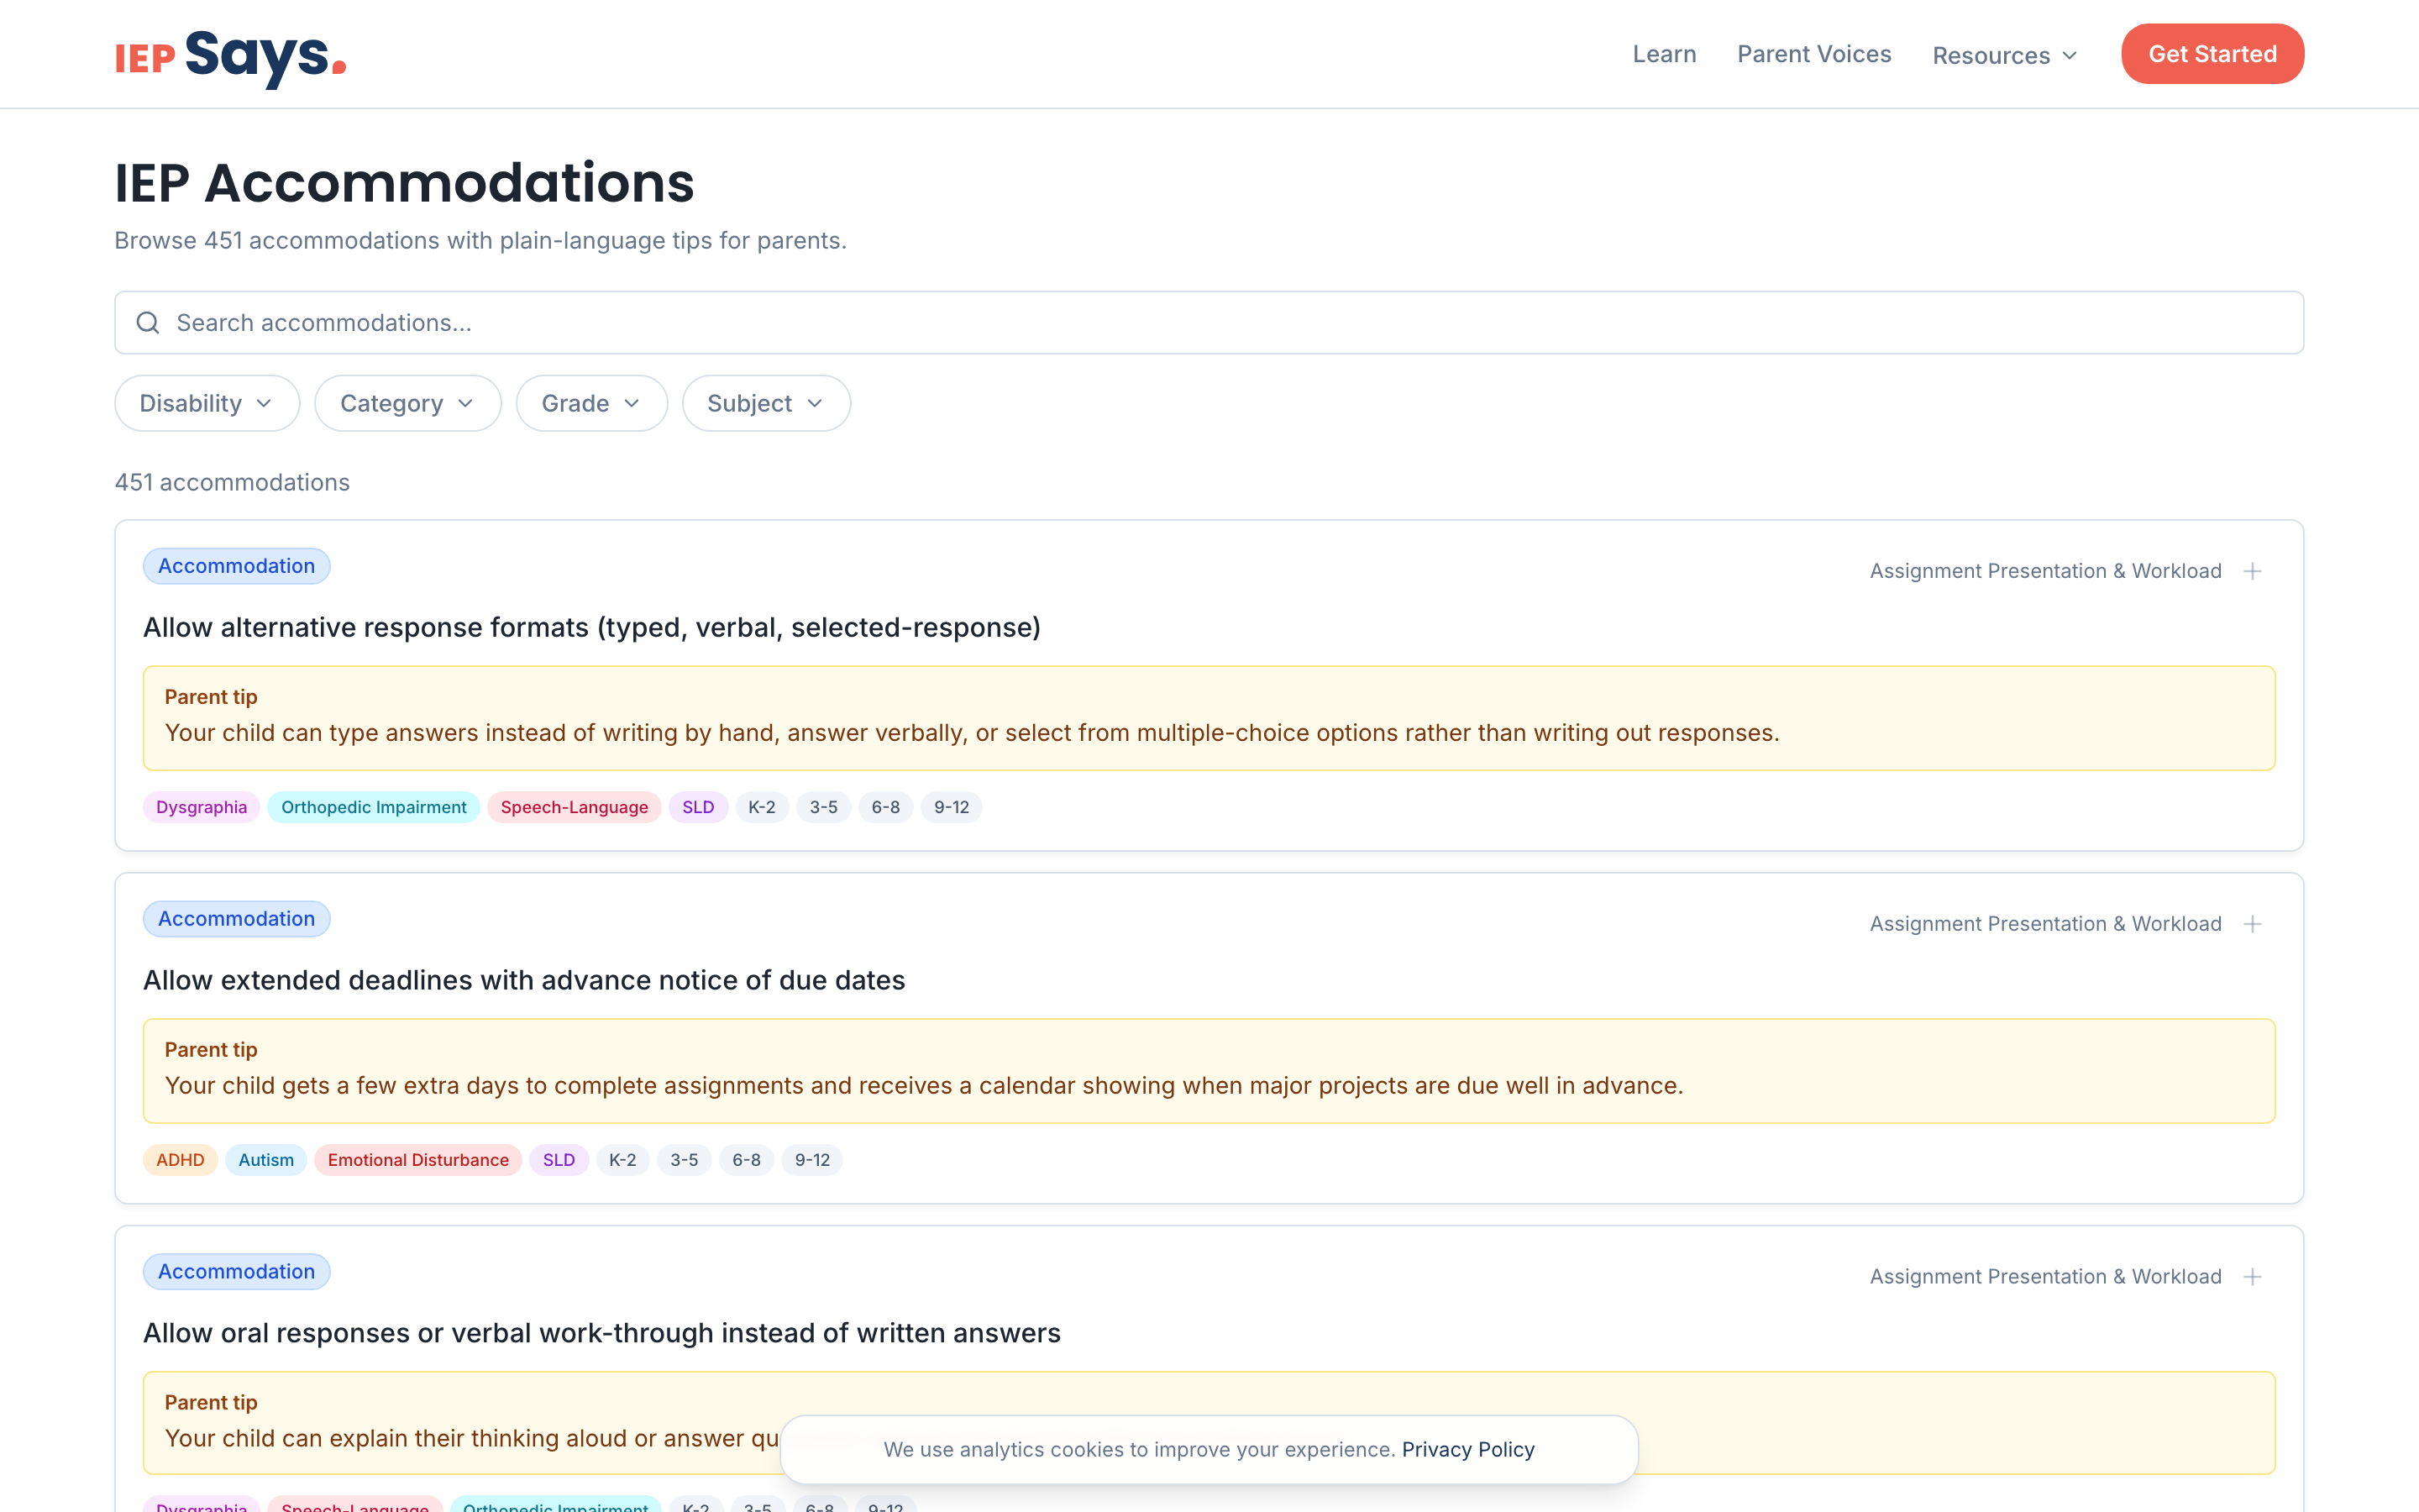Viewport: 2419px width, 1512px height.
Task: Open the Subject filter dropdown
Action: (x=764, y=403)
